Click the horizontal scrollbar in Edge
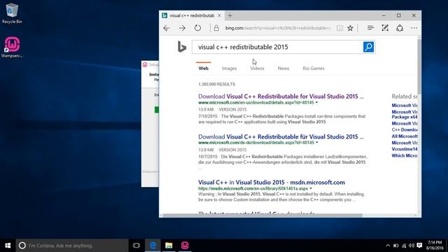 (263, 216)
